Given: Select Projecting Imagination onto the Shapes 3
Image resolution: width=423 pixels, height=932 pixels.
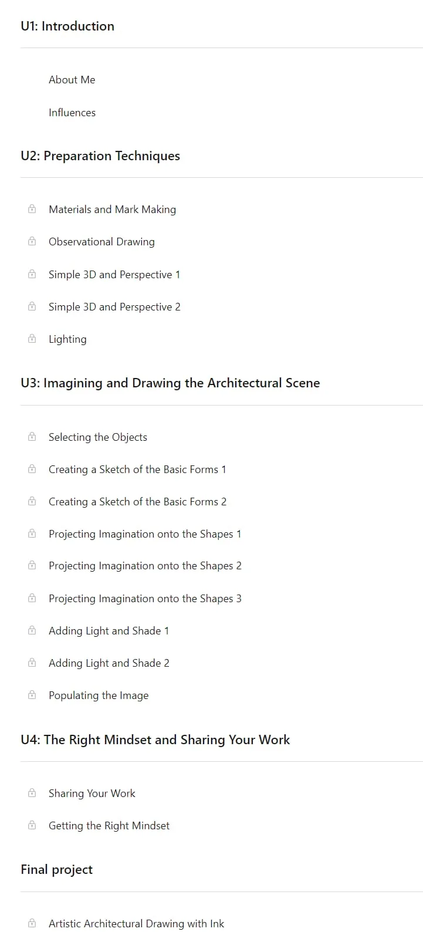Looking at the screenshot, I should click(x=145, y=599).
